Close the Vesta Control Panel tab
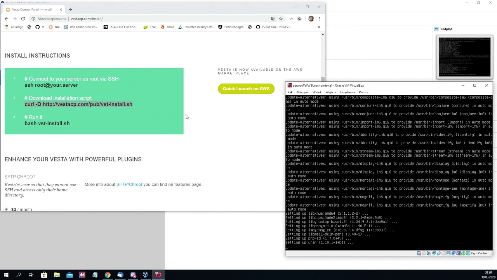Image resolution: width=497 pixels, height=280 pixels. pyautogui.click(x=61, y=9)
